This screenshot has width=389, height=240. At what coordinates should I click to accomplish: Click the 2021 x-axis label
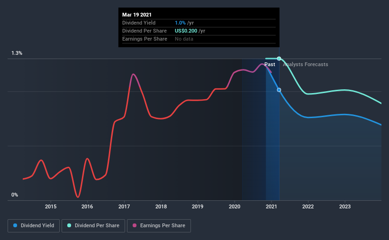pyautogui.click(x=271, y=206)
